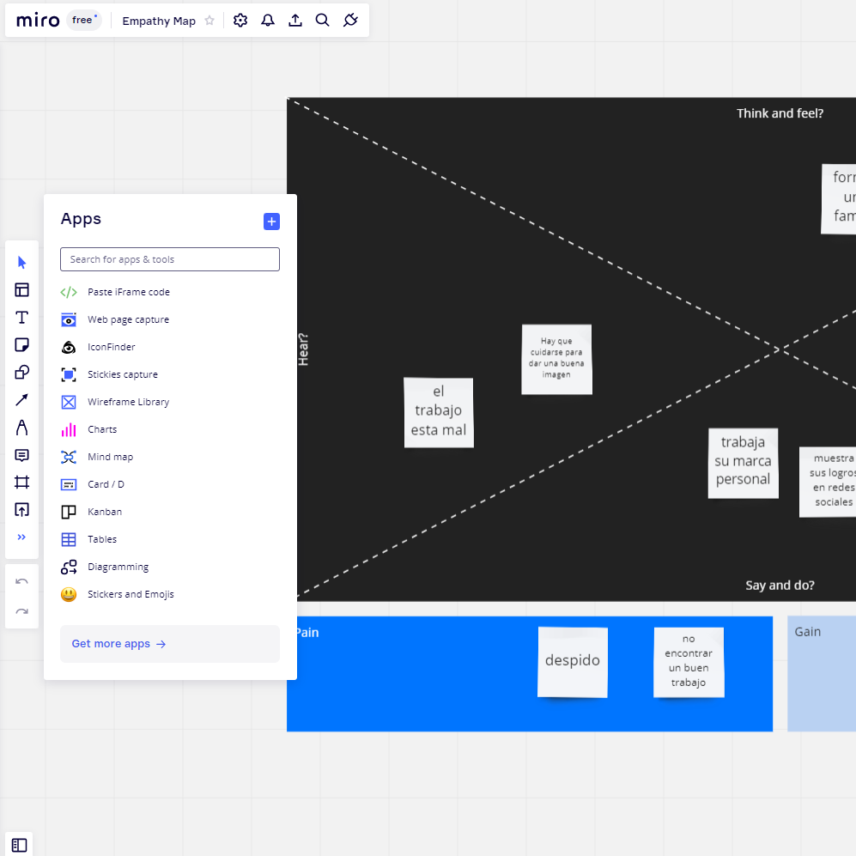
Task: Star the Empathy Map board
Action: pos(209,21)
